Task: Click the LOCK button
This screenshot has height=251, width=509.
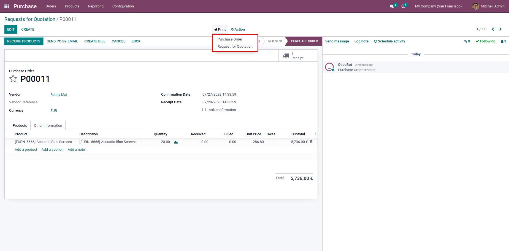Action: pyautogui.click(x=136, y=41)
